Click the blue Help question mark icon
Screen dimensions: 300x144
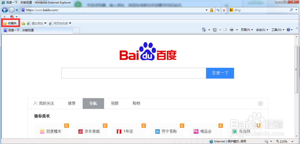288,30
